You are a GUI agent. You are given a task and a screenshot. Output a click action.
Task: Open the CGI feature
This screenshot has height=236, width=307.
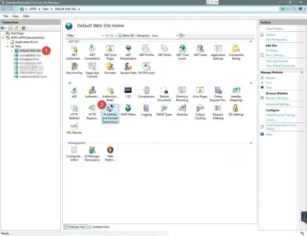point(128,92)
